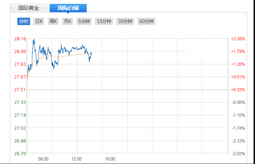Click the 28.16 top price label
Image resolution: width=255 pixels, height=164 pixels.
[20, 39]
